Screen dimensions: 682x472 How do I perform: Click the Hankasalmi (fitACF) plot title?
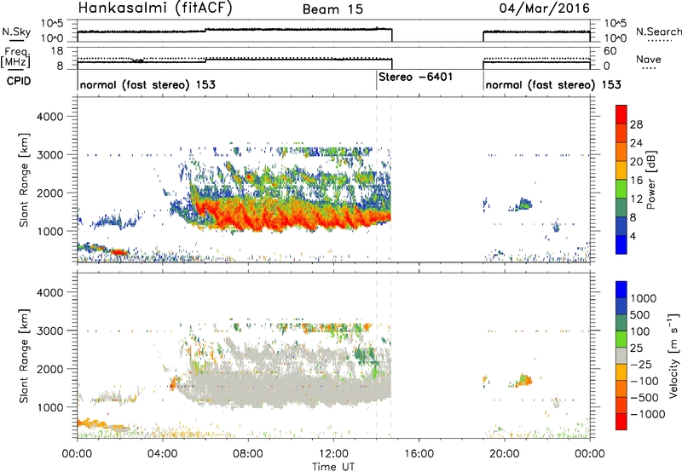click(x=155, y=9)
